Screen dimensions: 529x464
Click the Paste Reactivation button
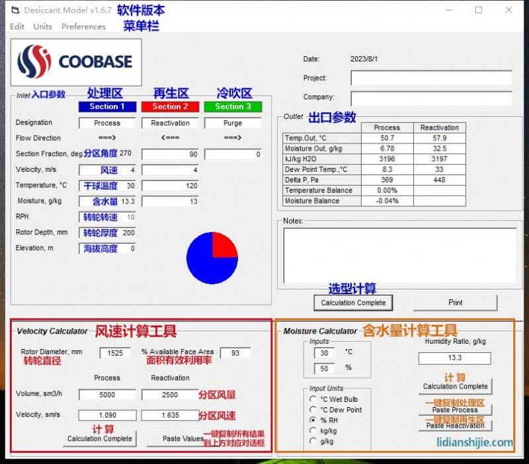pyautogui.click(x=457, y=424)
